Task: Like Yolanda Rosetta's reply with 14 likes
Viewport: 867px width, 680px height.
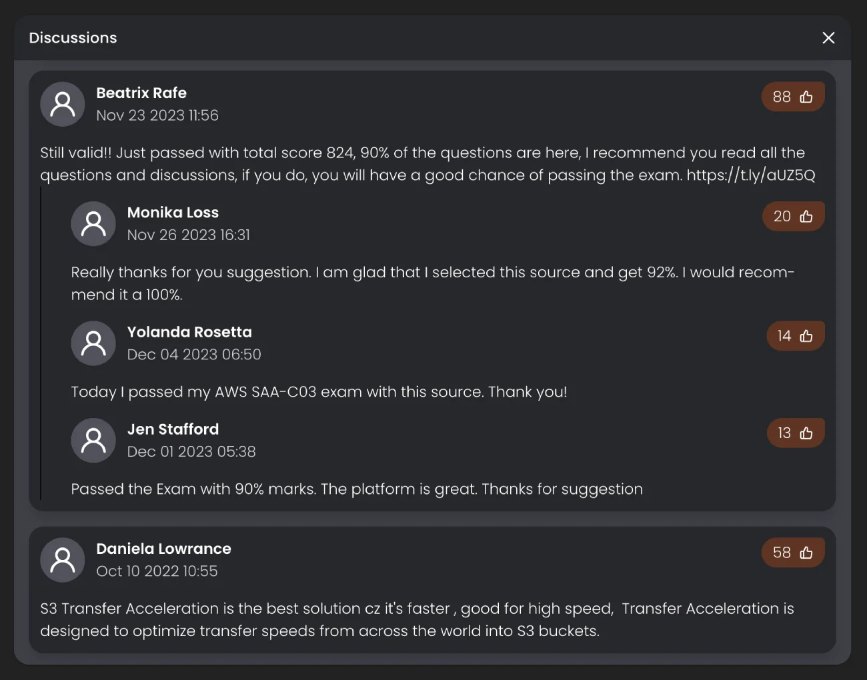Action: pyautogui.click(x=795, y=336)
